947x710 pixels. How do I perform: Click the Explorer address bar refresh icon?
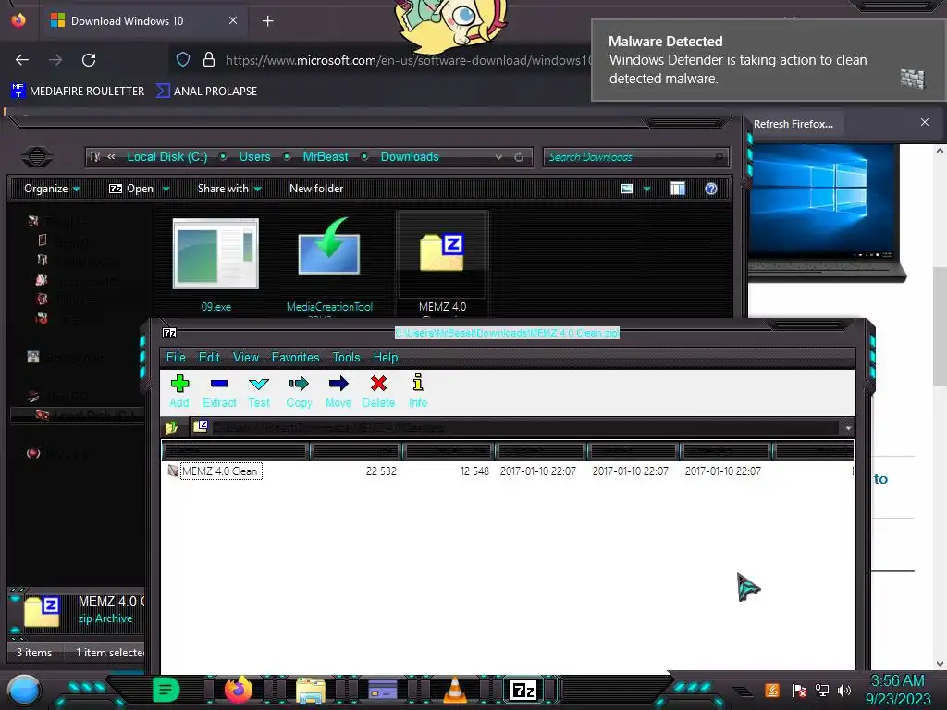click(519, 157)
